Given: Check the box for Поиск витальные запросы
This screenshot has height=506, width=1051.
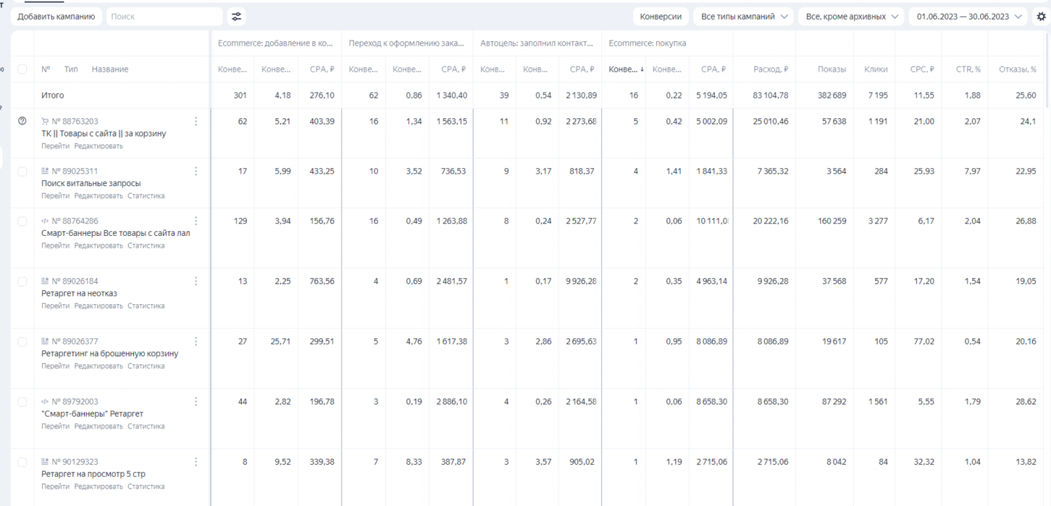Looking at the screenshot, I should [x=22, y=172].
